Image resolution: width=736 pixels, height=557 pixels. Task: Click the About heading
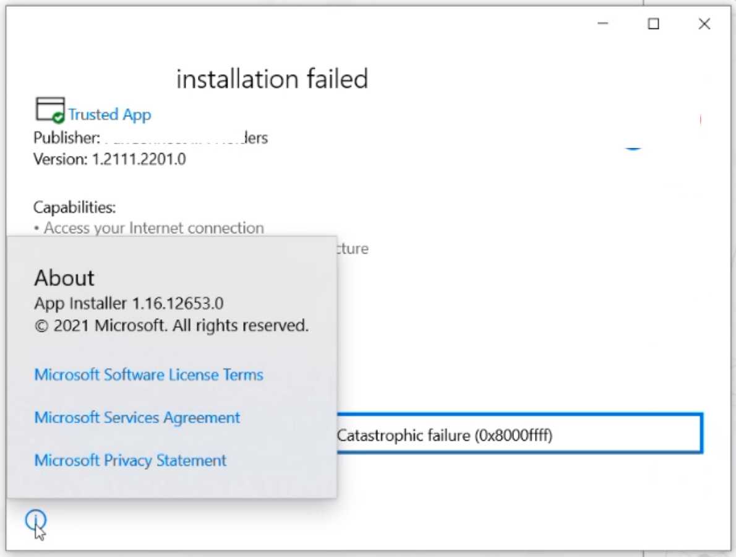[64, 278]
